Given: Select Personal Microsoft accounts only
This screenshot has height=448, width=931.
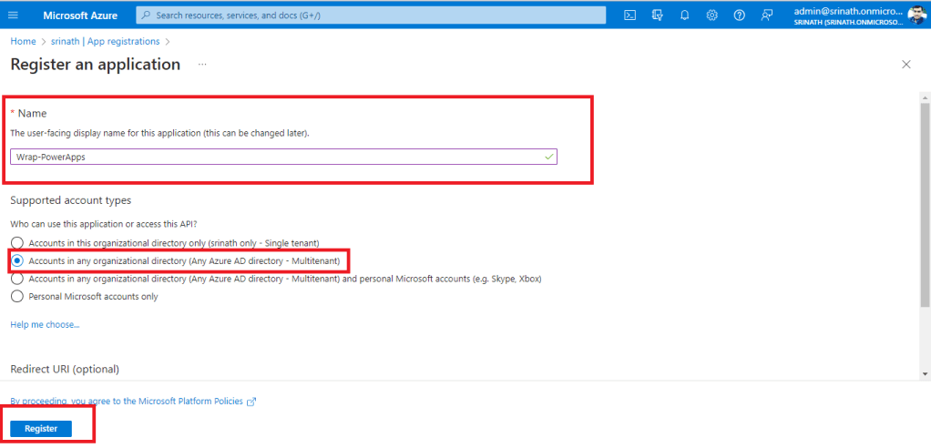Looking at the screenshot, I should point(16,296).
